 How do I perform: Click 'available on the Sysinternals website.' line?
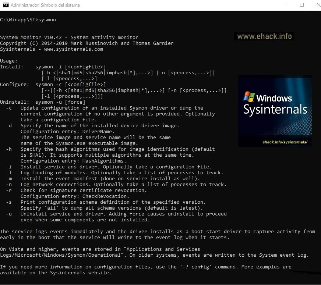point(56,273)
